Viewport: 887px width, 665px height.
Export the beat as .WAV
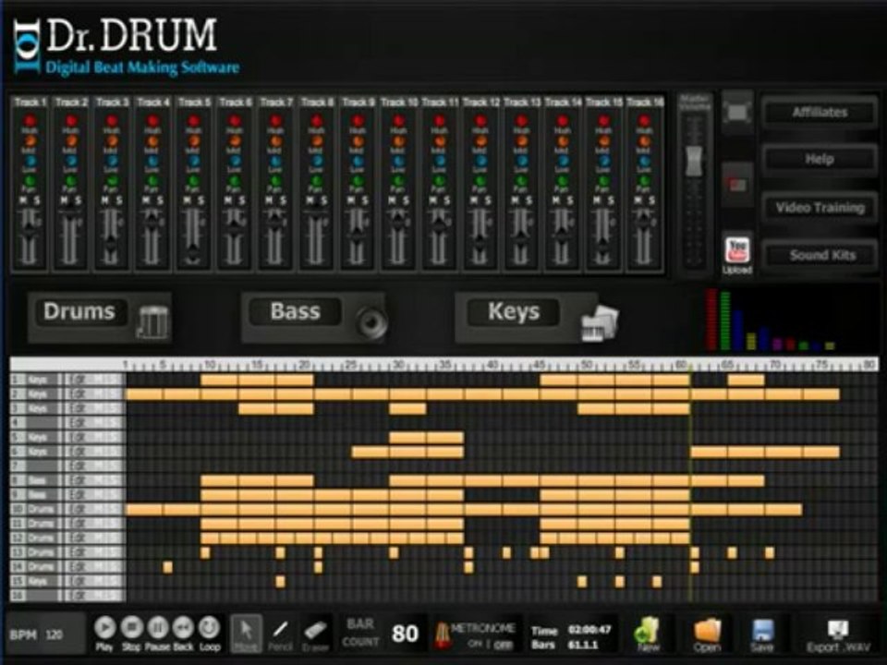click(x=838, y=635)
